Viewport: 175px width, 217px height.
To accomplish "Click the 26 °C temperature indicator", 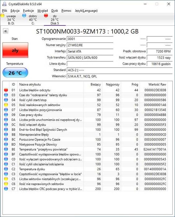I will click(15, 73).
